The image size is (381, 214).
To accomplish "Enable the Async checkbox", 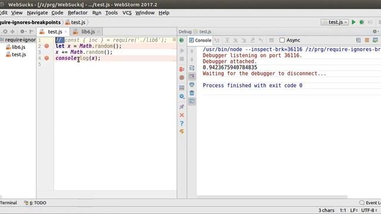I will [282, 40].
